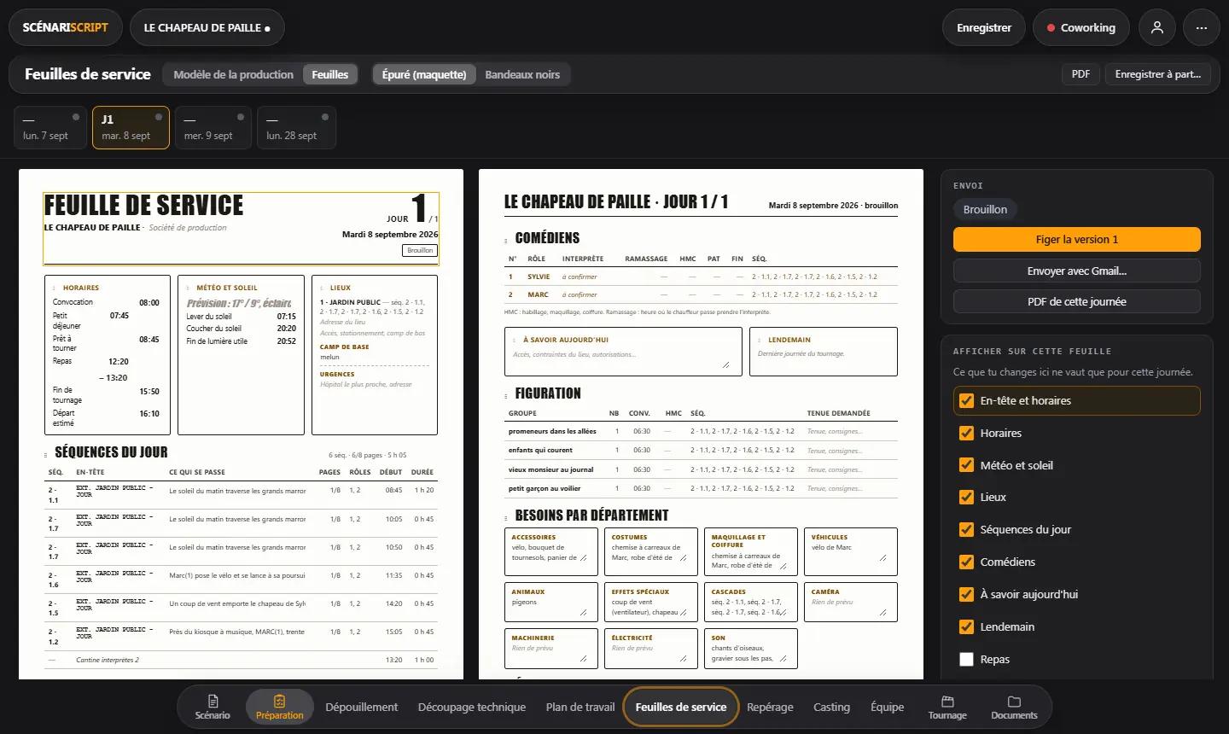Choose the Épuré (maquette) style
The image size is (1229, 734).
pos(424,74)
